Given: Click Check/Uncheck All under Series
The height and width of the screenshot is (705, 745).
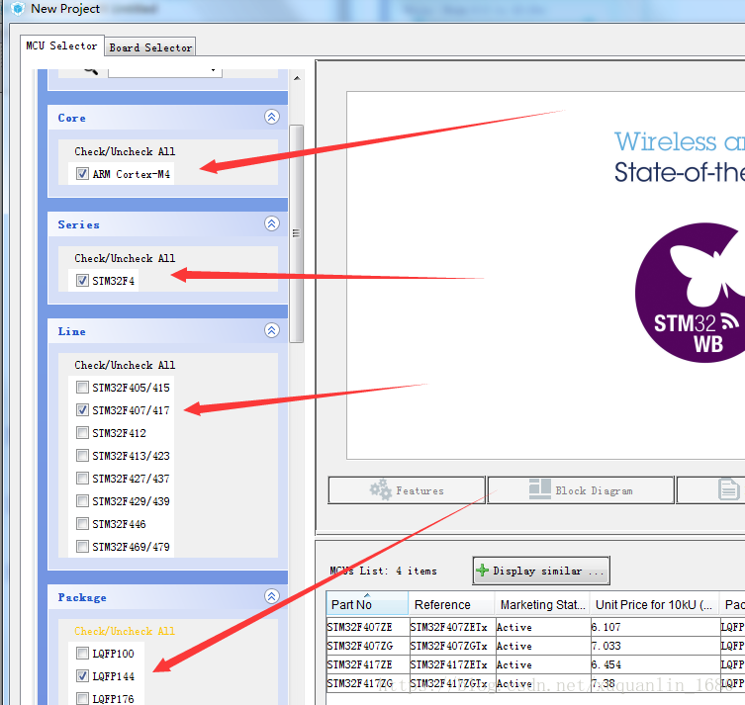Looking at the screenshot, I should coord(125,258).
